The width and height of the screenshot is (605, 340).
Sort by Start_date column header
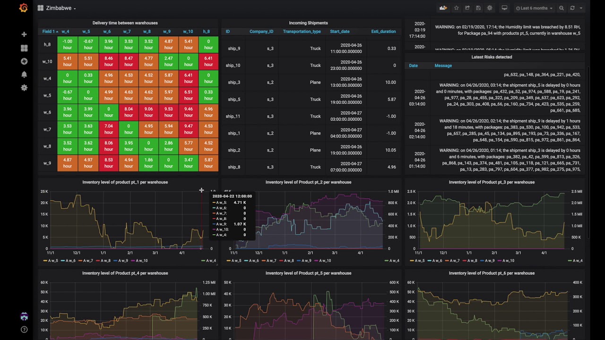pos(340,32)
